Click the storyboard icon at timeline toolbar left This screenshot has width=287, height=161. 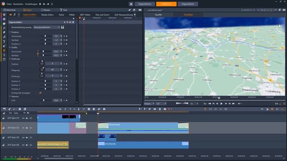(x=4, y=109)
